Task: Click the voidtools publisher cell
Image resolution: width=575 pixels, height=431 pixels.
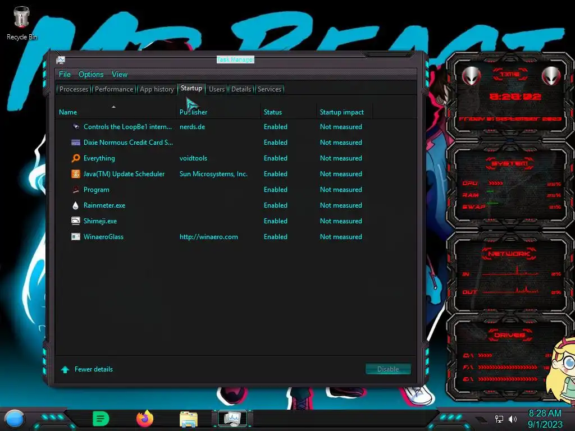Action: click(193, 158)
